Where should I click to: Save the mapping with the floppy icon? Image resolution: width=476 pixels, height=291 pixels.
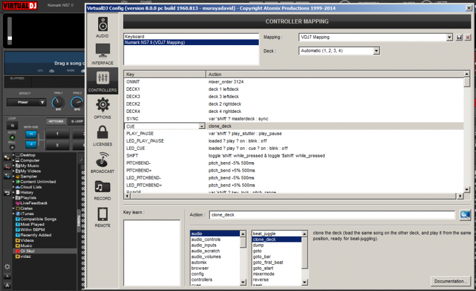(x=459, y=37)
